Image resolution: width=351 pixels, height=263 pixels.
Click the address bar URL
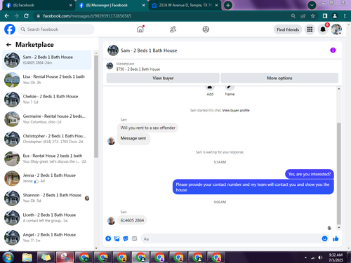[87, 16]
